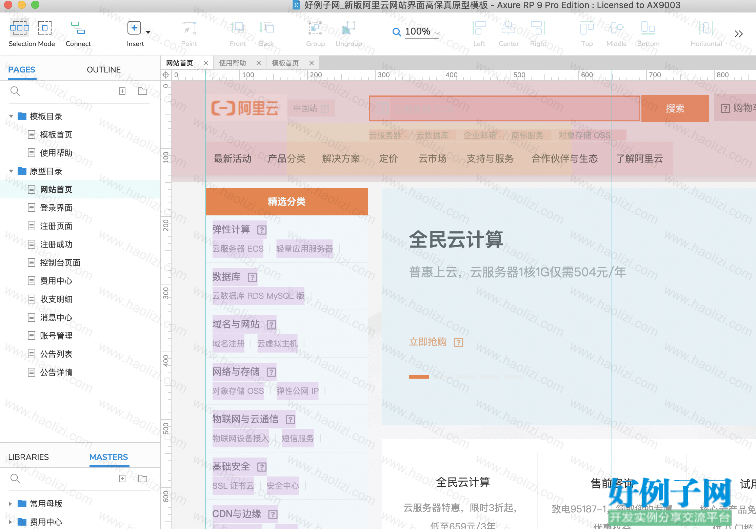Select the contained Selection Mode icon
Viewport: 756px width, 529px height.
click(44, 27)
